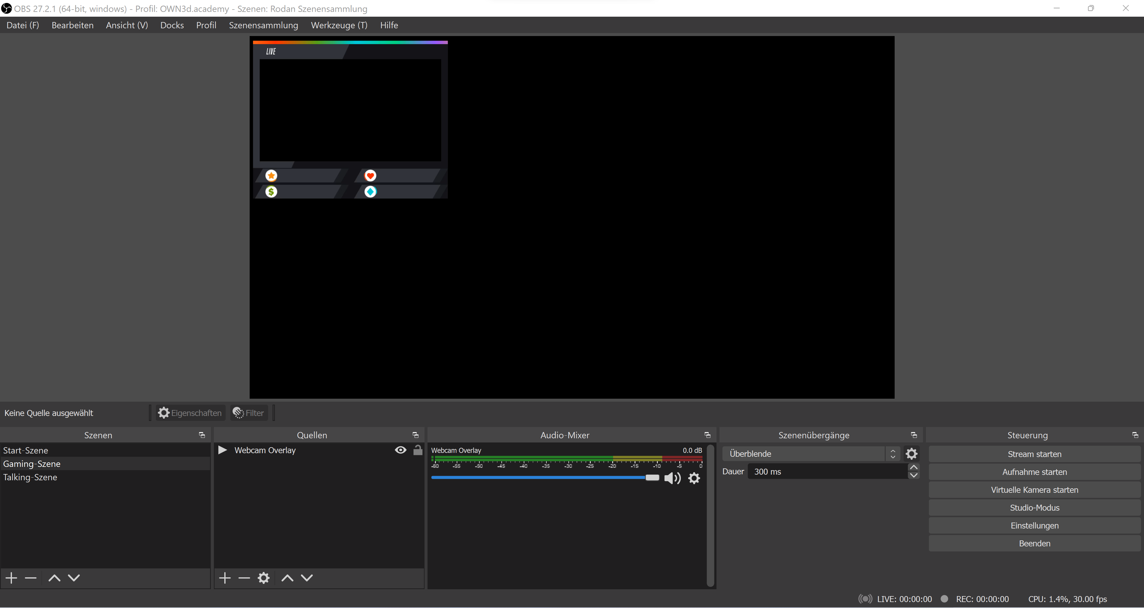
Task: Open the Docks menu
Action: 172,25
